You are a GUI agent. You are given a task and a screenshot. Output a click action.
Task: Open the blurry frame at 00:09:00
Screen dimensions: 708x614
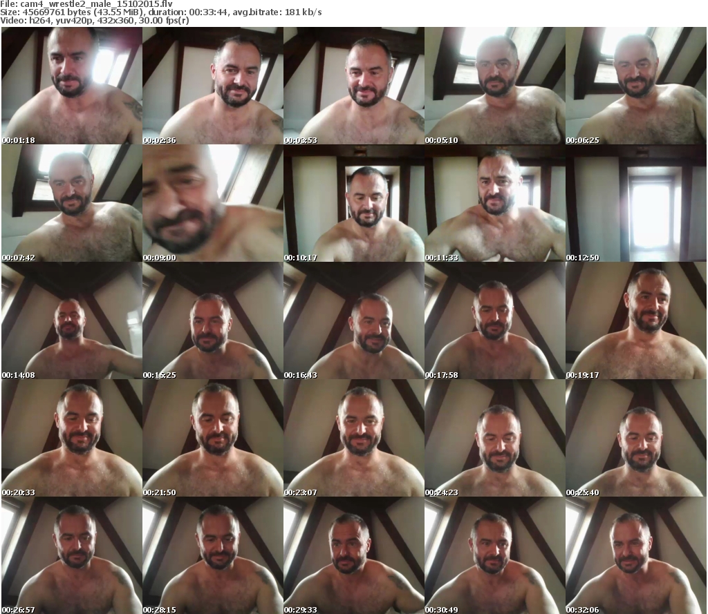[213, 203]
